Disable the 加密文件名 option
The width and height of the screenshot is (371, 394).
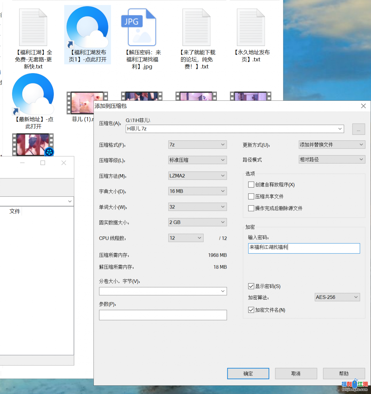click(251, 310)
